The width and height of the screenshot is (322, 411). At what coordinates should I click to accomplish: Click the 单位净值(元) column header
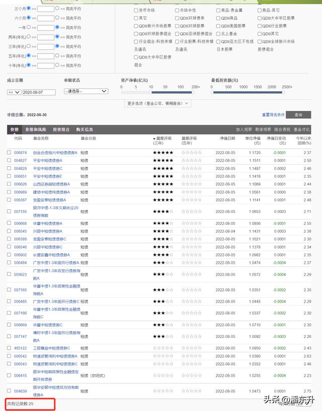(253, 141)
